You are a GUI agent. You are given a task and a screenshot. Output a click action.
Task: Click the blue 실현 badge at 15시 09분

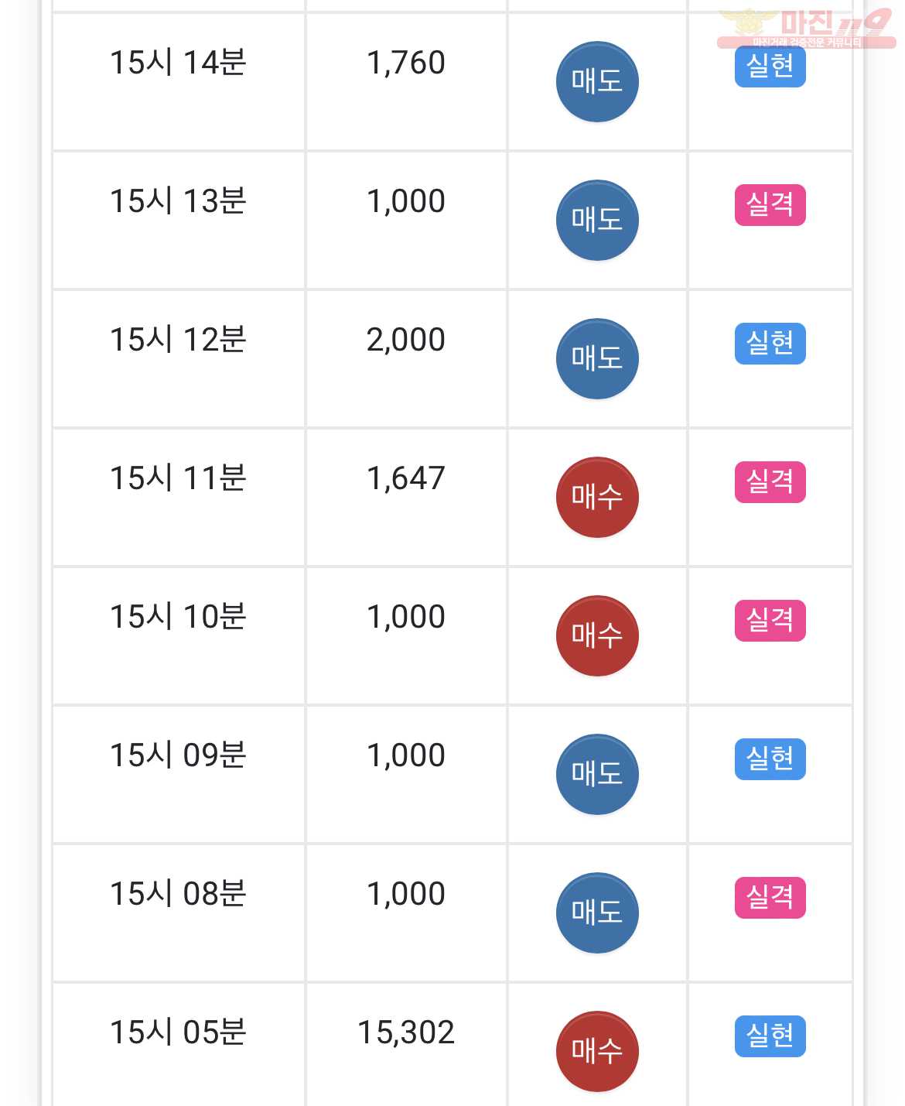coord(770,759)
